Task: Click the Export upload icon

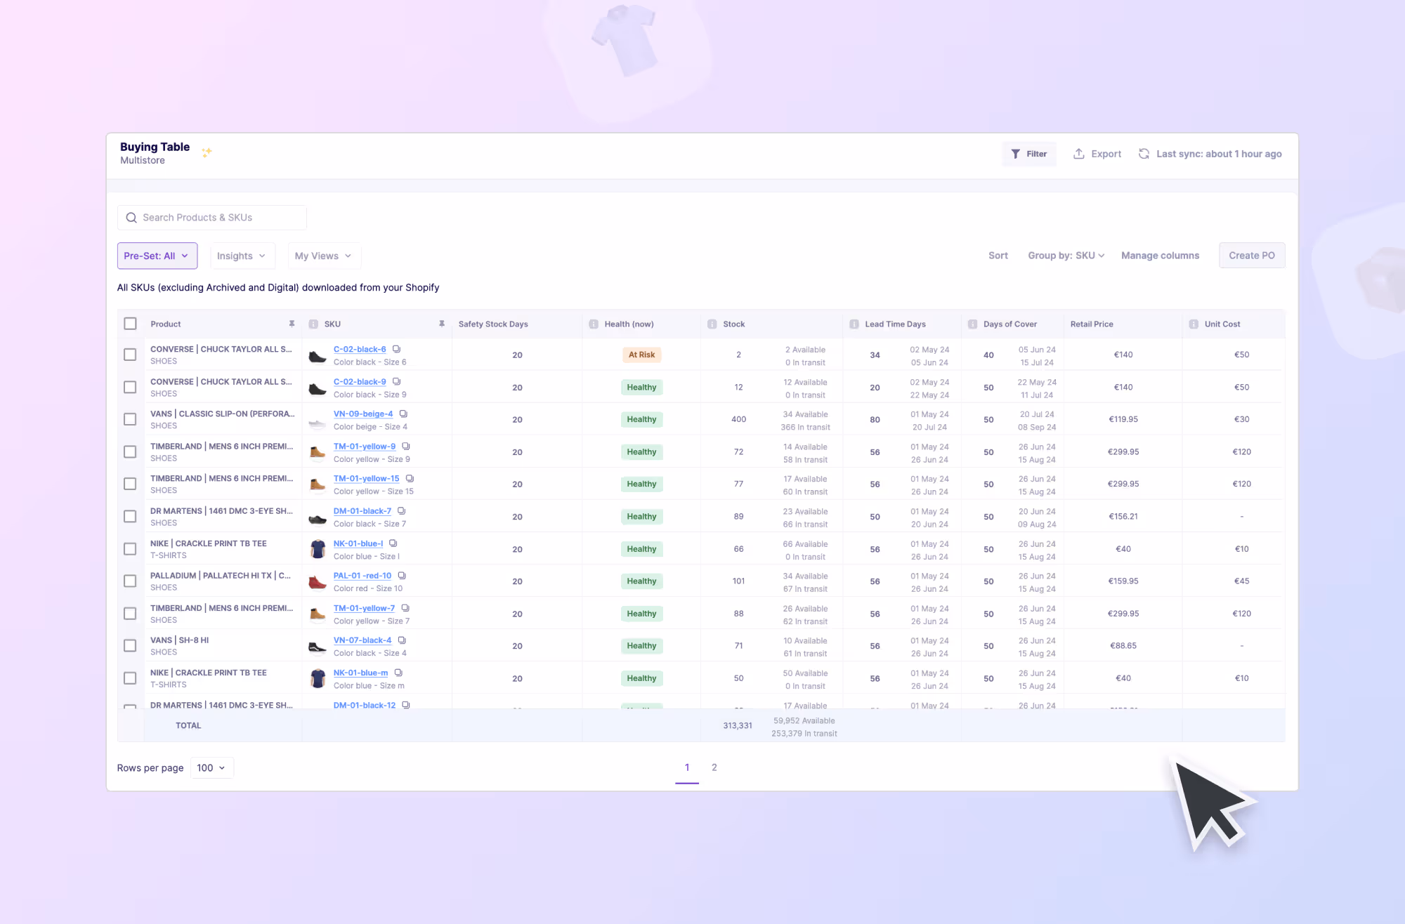Action: pyautogui.click(x=1078, y=154)
